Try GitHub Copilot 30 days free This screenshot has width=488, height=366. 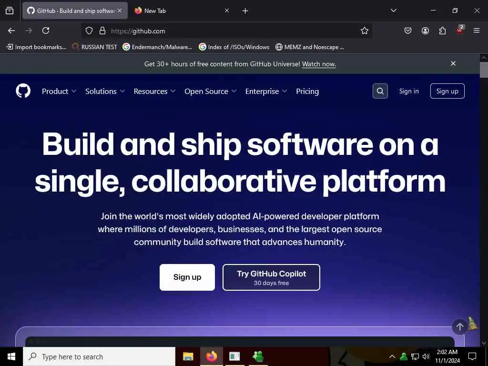click(271, 277)
